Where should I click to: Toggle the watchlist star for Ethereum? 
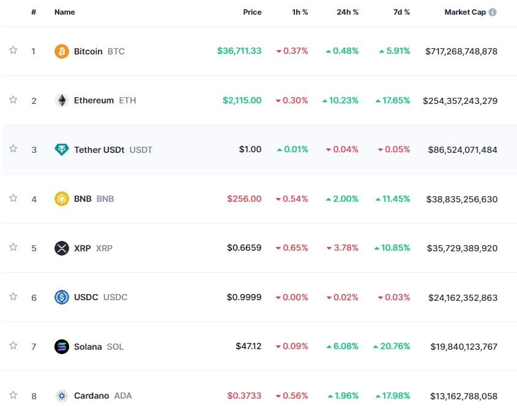[13, 100]
